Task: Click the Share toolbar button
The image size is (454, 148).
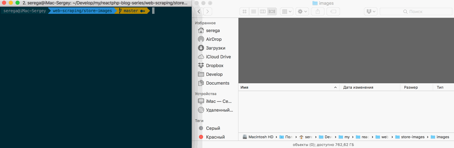Action: tap(318, 11)
